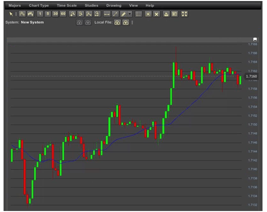Click the greyed cloud upload system icon
This screenshot has height=212, width=267.
(88, 22)
